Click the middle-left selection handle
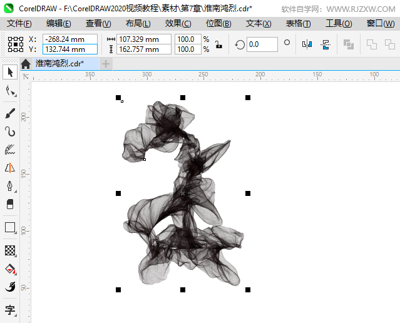The height and width of the screenshot is (323, 400). click(118, 193)
